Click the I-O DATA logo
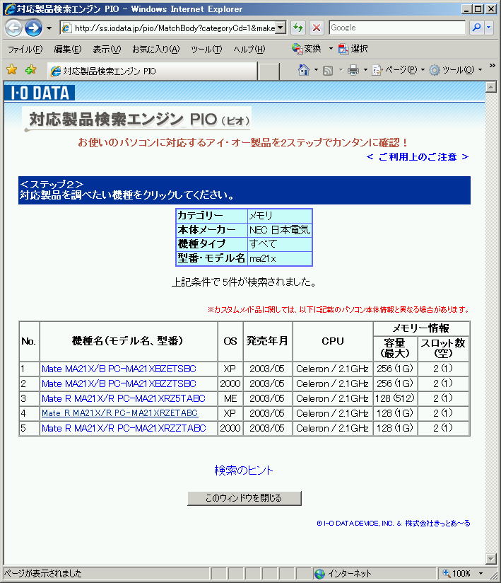This screenshot has height=583, width=501. (40, 93)
